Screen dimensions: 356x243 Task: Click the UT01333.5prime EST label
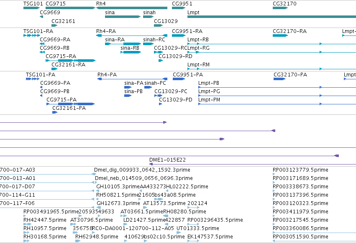pyautogui.click(x=198, y=228)
